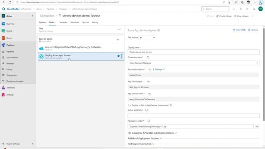Open Overview in the sidebar
The image size is (265, 149).
pyautogui.click(x=10, y=24)
